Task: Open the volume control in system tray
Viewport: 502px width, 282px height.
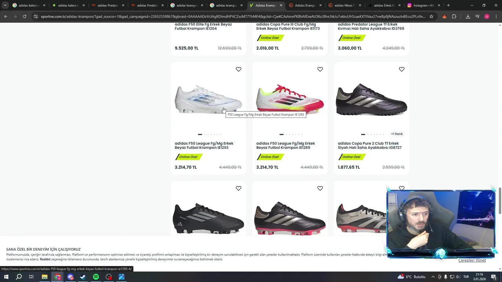Action: click(x=458, y=277)
